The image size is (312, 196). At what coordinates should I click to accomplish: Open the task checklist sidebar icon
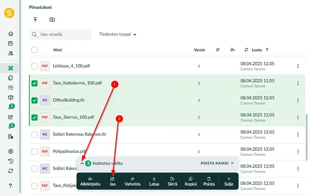pyautogui.click(x=11, y=87)
